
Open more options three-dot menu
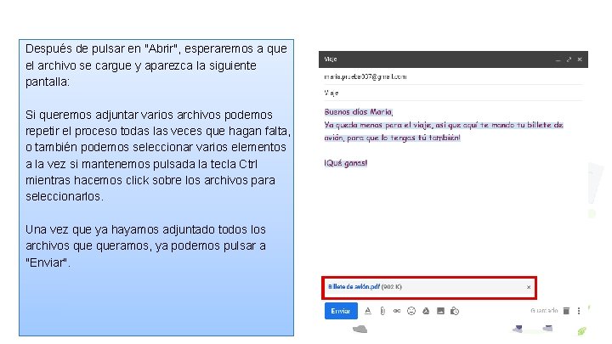pos(579,311)
